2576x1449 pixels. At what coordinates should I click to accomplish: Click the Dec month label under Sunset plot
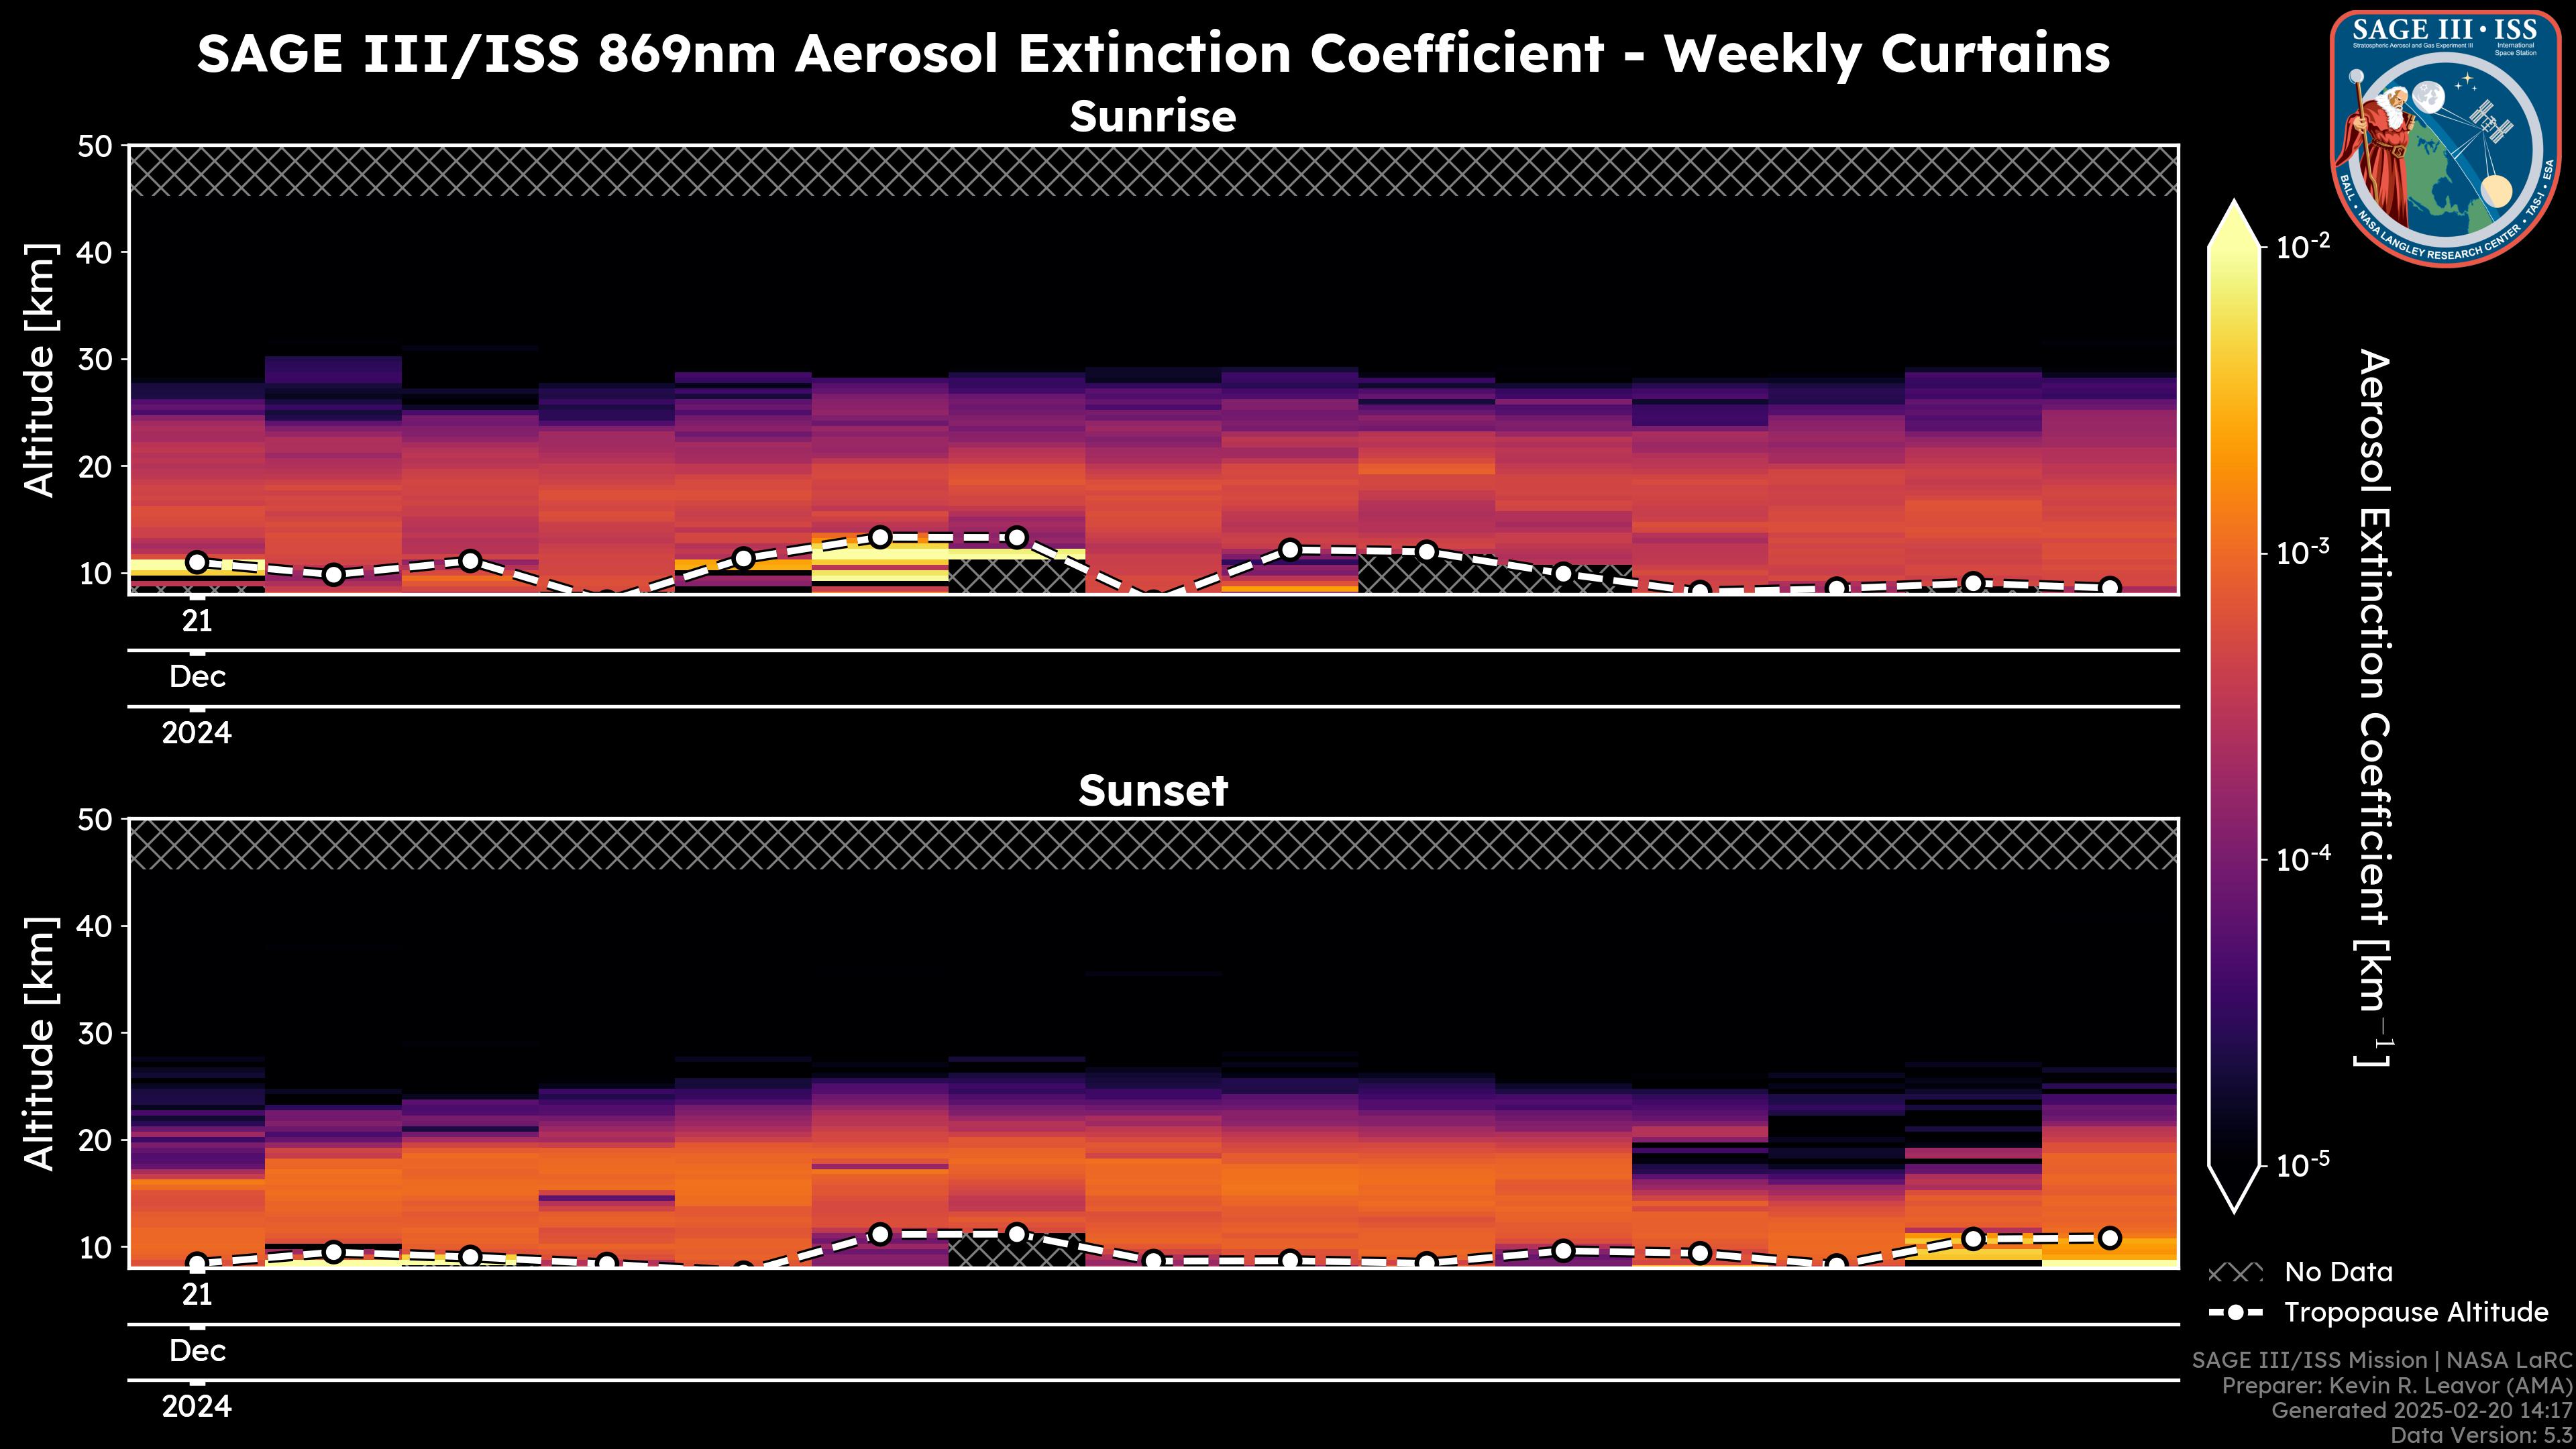(x=197, y=1351)
